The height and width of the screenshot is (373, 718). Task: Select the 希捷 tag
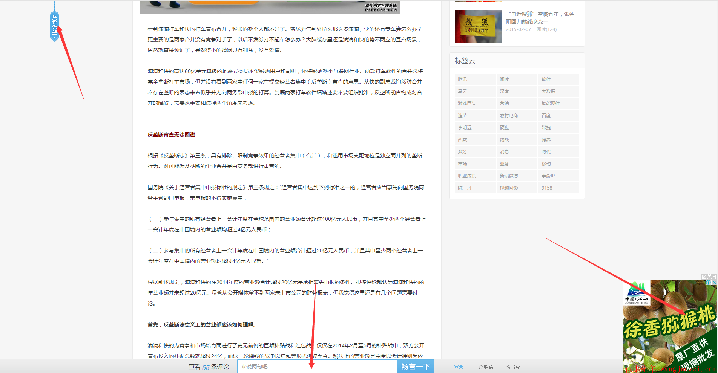pyautogui.click(x=559, y=127)
